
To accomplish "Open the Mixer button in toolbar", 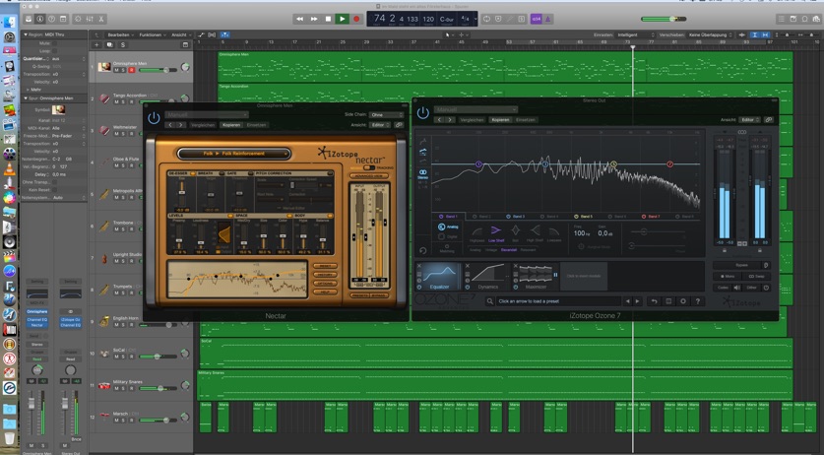I will click(90, 19).
